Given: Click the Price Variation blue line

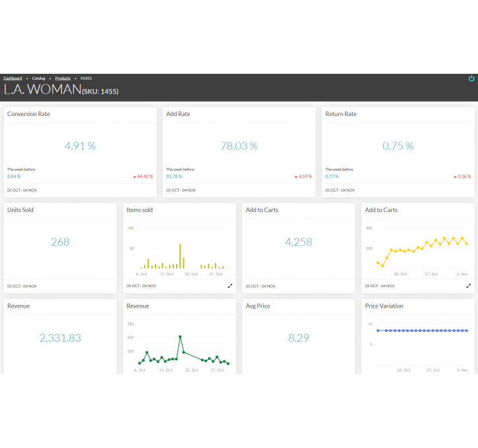Looking at the screenshot, I should pyautogui.click(x=422, y=331).
